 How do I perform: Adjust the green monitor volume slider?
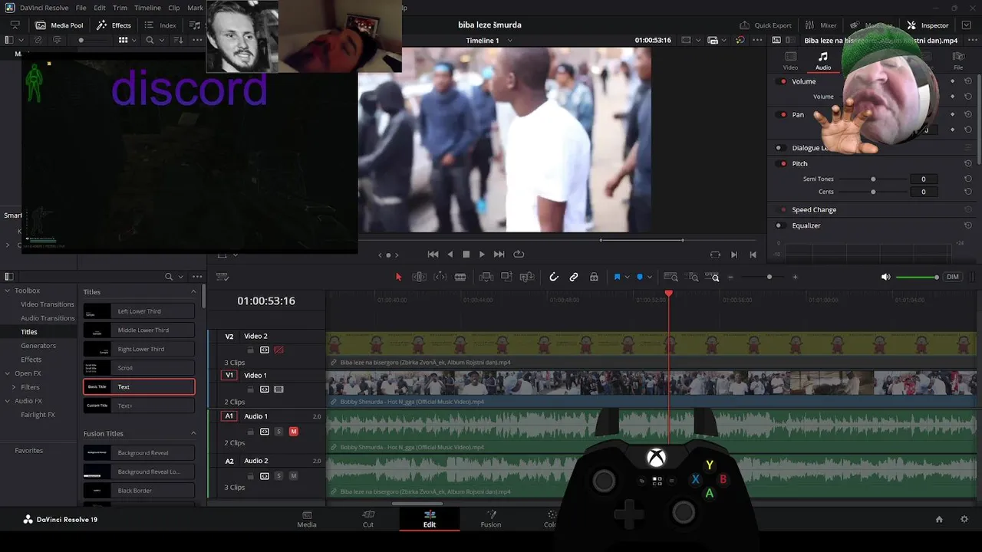click(x=917, y=277)
